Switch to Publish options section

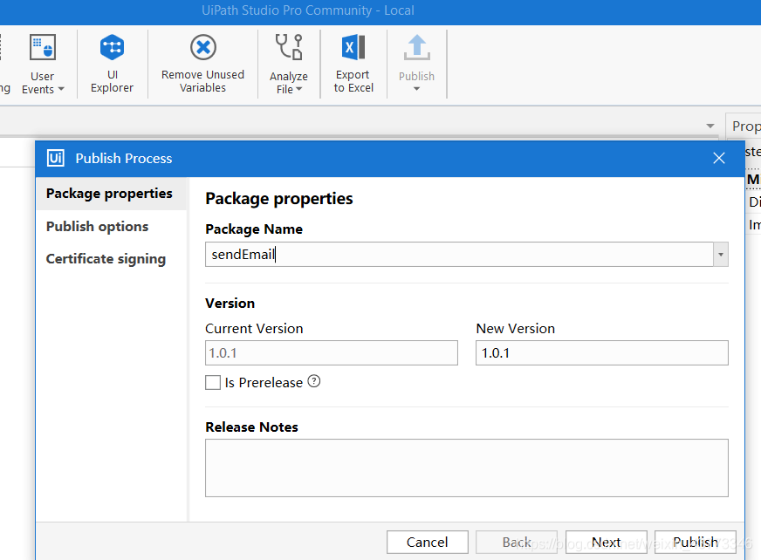(x=96, y=226)
